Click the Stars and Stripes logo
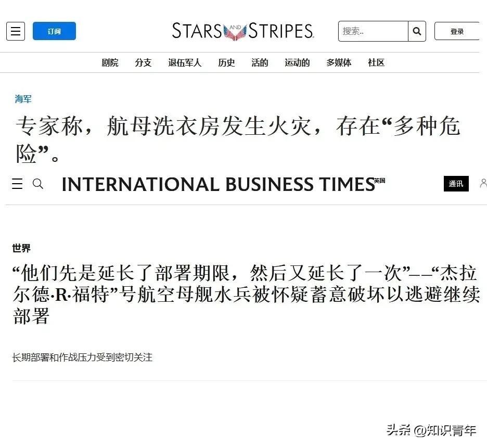This screenshot has width=487, height=447. coord(242,31)
